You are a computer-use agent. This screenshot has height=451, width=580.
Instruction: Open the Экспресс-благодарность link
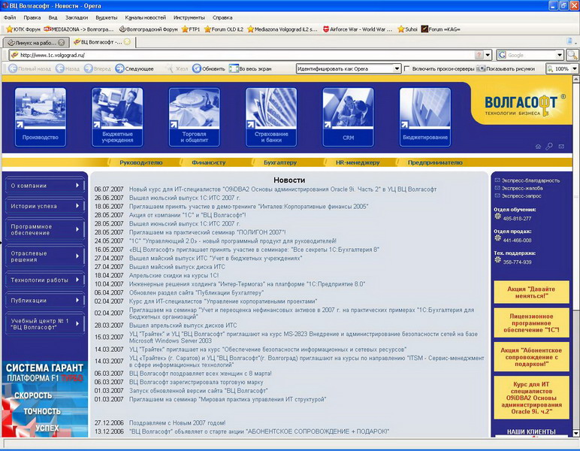click(x=530, y=180)
